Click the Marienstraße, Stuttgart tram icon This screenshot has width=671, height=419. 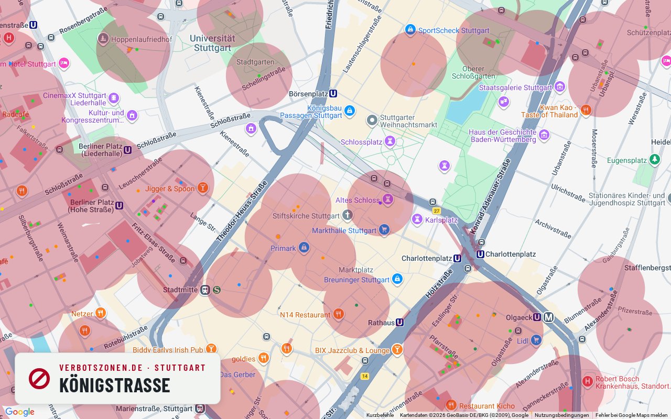[200, 409]
